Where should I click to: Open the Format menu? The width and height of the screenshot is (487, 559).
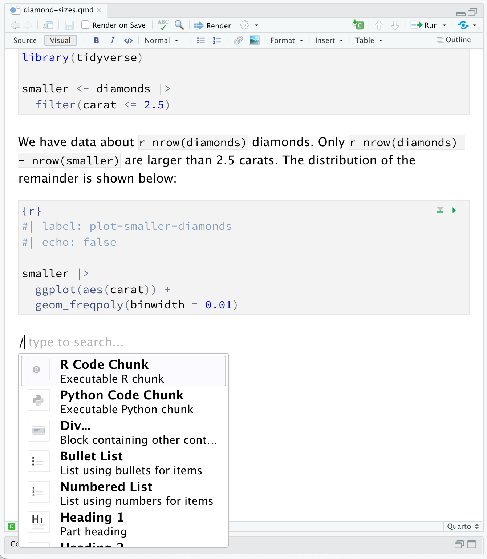pyautogui.click(x=286, y=40)
